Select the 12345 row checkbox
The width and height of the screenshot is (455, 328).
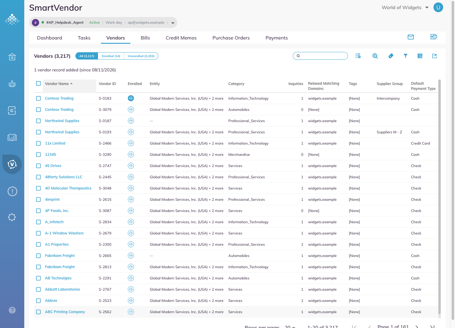coord(38,155)
